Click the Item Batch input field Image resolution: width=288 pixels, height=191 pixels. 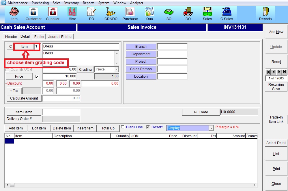(x=61, y=112)
